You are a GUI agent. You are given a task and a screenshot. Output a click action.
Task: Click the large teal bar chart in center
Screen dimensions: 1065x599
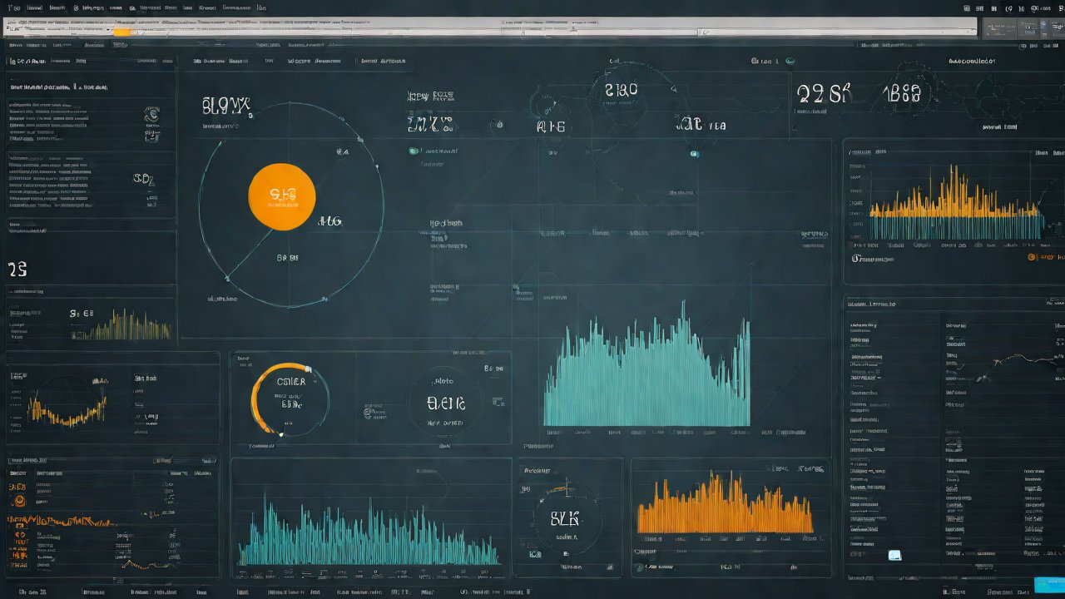[646, 374]
